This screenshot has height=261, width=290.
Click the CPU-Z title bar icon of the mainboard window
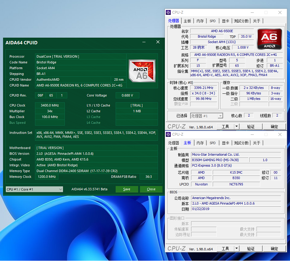(x=169, y=134)
